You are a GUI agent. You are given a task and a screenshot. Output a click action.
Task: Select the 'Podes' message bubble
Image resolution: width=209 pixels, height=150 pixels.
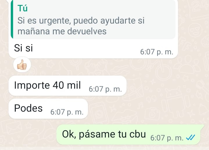[48, 108]
